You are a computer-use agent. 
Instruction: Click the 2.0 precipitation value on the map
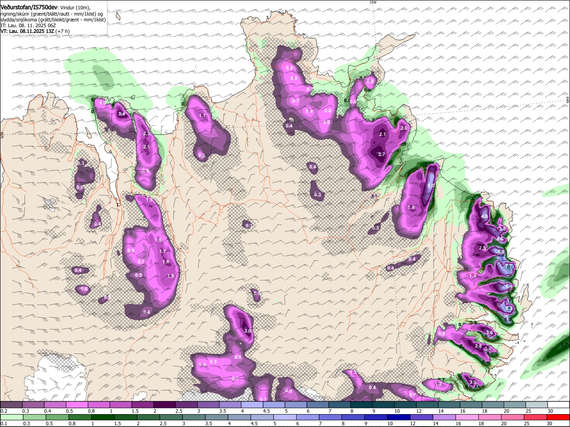tap(404, 128)
